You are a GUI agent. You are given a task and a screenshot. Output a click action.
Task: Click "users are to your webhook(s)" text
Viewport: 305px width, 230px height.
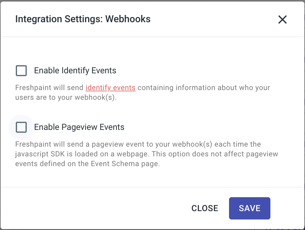click(66, 98)
